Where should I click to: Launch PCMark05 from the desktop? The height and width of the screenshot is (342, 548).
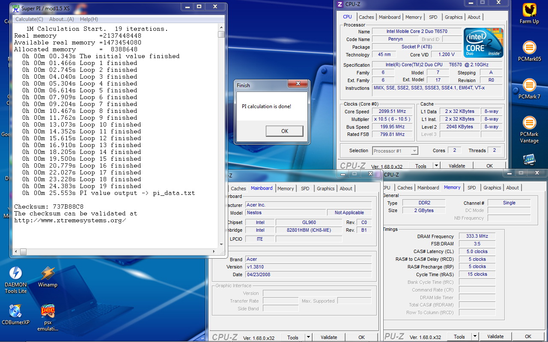tap(530, 51)
